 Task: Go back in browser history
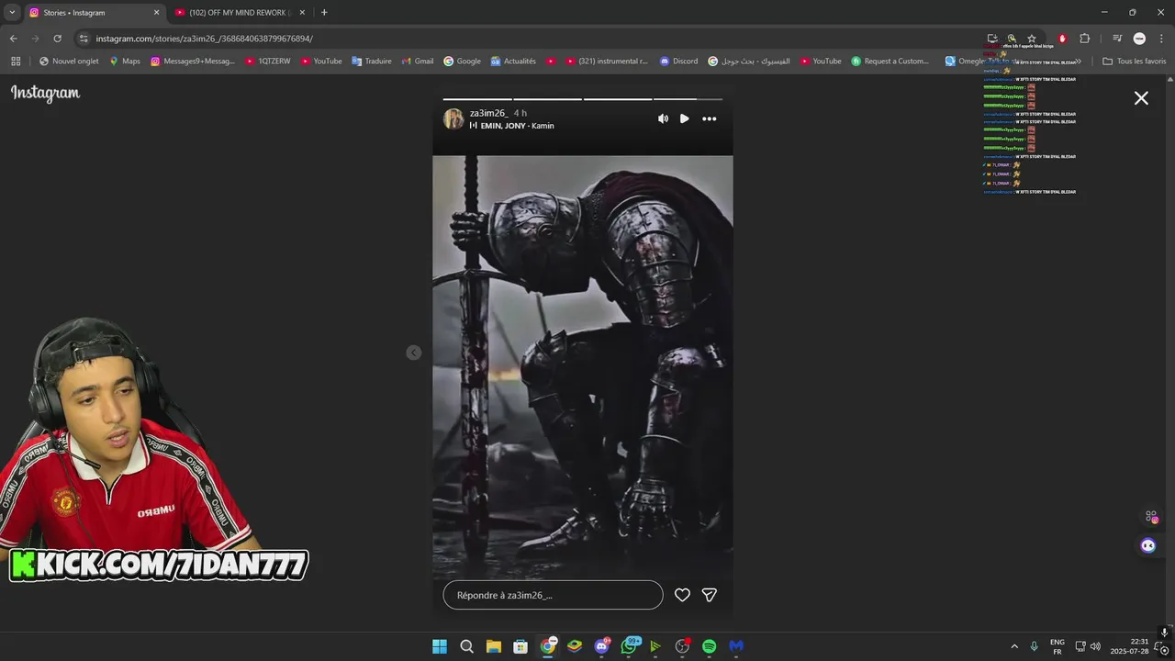[13, 39]
